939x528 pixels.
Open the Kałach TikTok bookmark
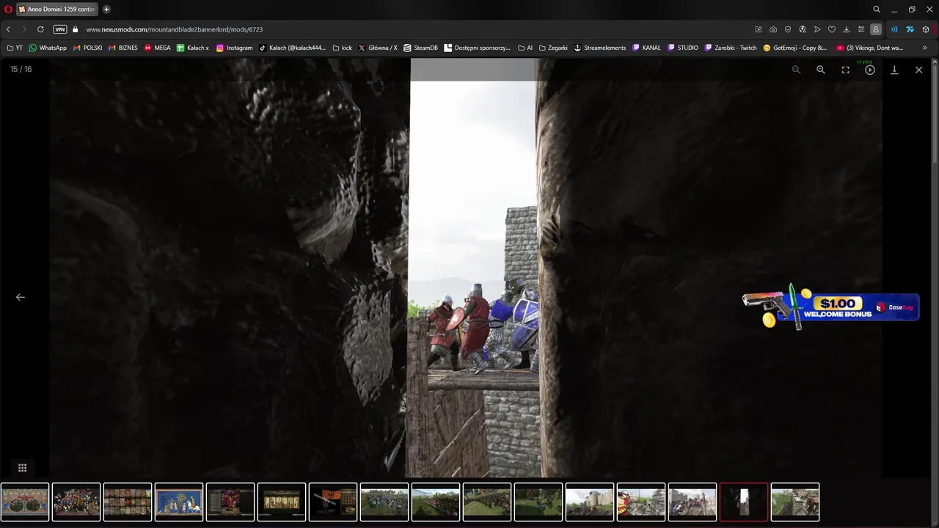(293, 48)
